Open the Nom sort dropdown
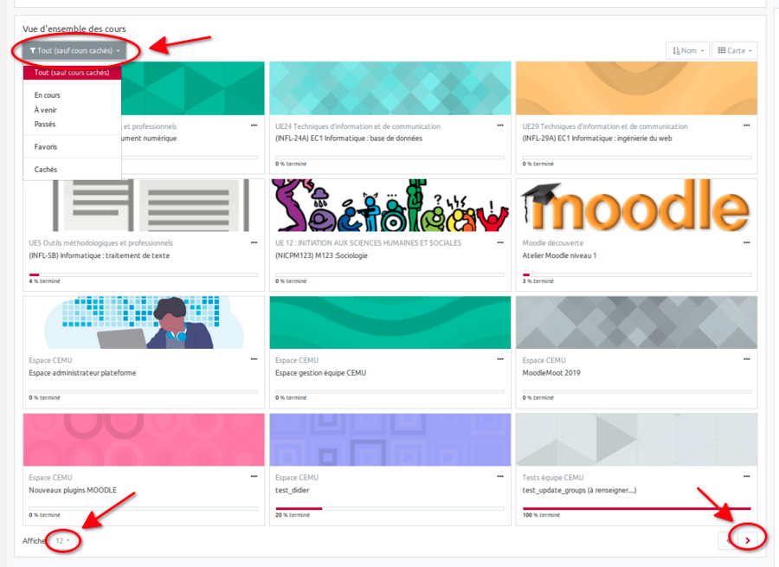This screenshot has width=779, height=567. 687,51
